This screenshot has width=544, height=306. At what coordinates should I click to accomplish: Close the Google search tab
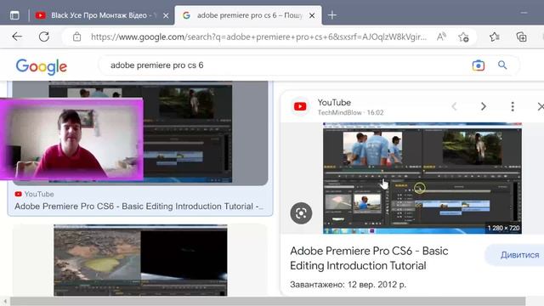pos(312,15)
